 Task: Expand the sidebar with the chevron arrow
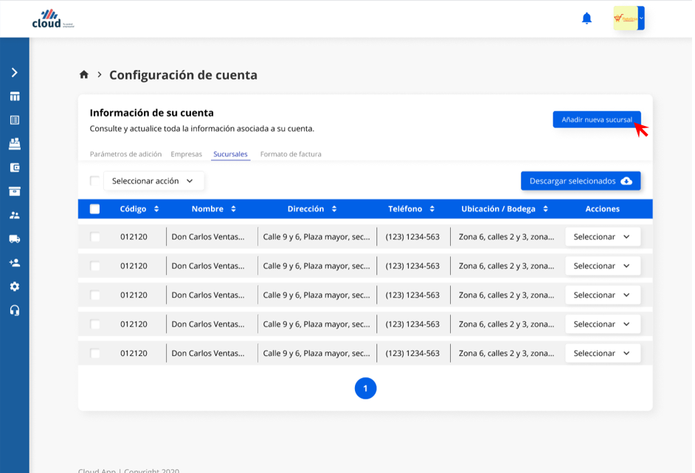click(15, 72)
